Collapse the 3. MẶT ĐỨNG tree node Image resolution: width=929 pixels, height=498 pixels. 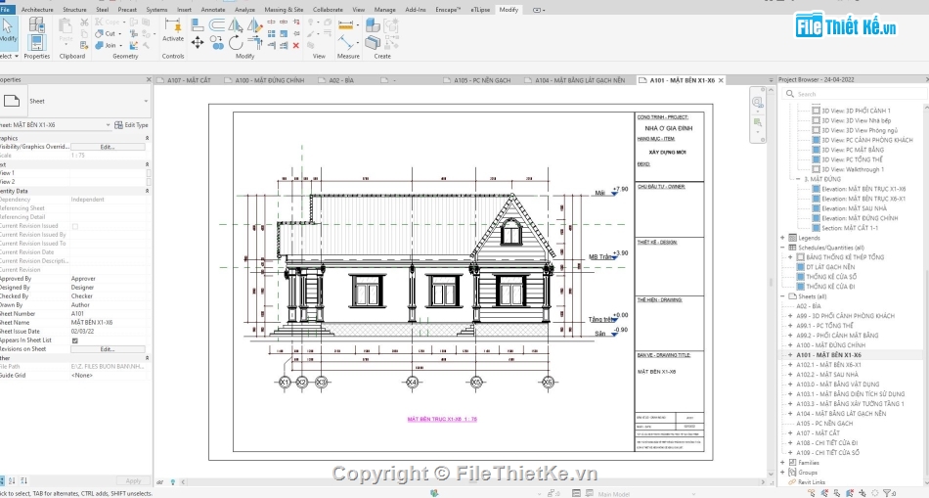point(797,179)
